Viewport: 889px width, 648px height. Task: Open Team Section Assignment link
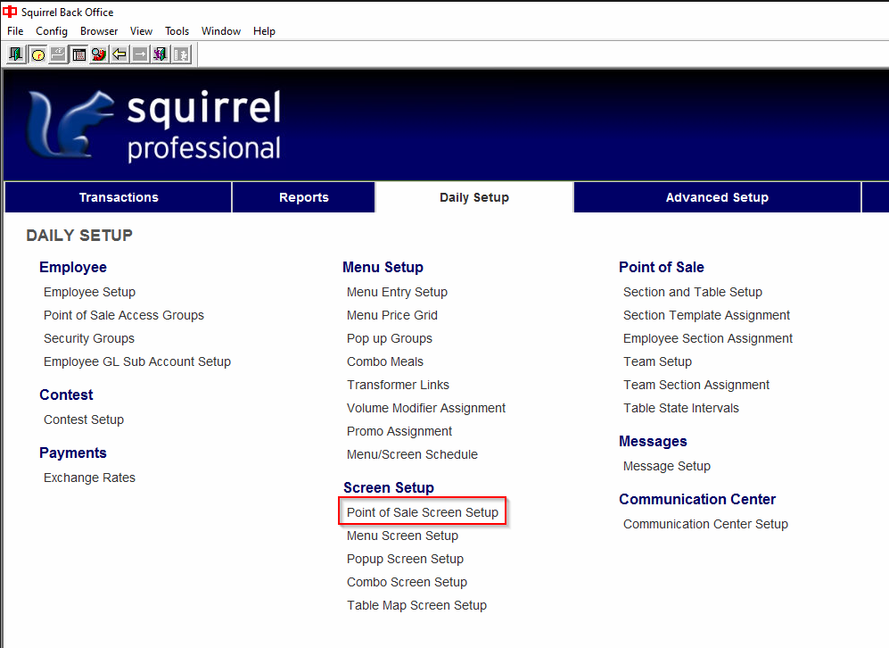(696, 386)
